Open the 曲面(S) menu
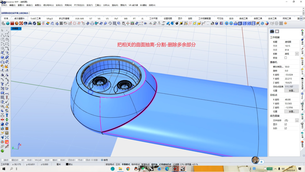 coord(38,5)
